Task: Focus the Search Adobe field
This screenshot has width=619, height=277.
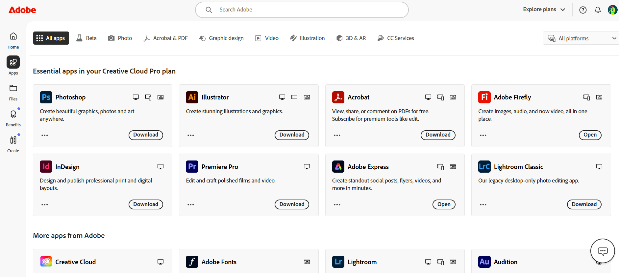Action: [x=302, y=10]
